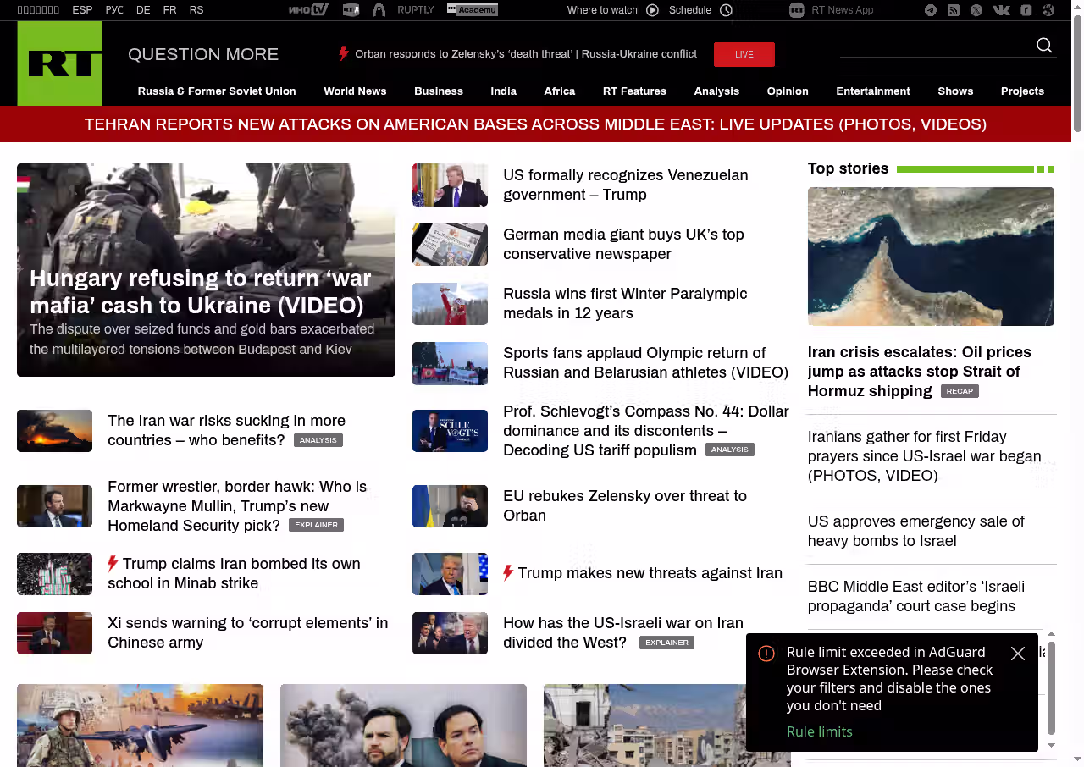Viewport: 1084px width, 767px height.
Task: Click the RT green logo
Action: [60, 63]
